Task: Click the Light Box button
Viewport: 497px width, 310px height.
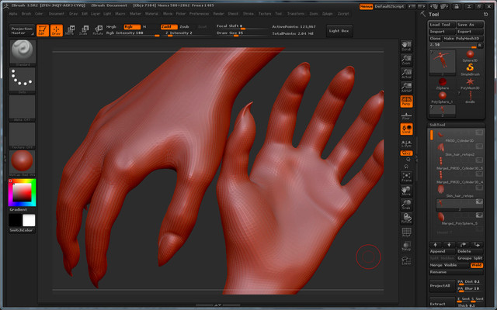Action: pyautogui.click(x=339, y=30)
